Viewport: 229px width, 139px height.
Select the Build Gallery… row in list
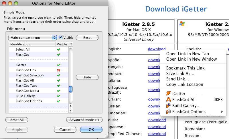pyautogui.click(x=39, y=96)
